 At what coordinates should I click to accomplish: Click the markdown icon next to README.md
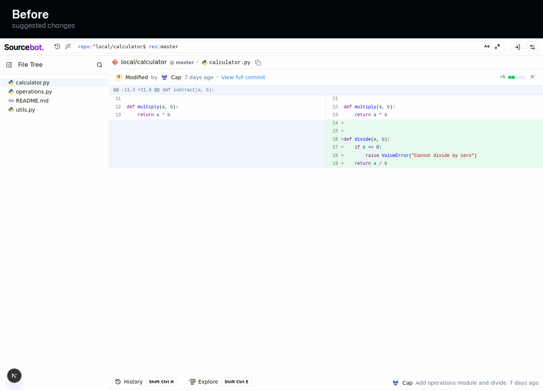click(11, 101)
